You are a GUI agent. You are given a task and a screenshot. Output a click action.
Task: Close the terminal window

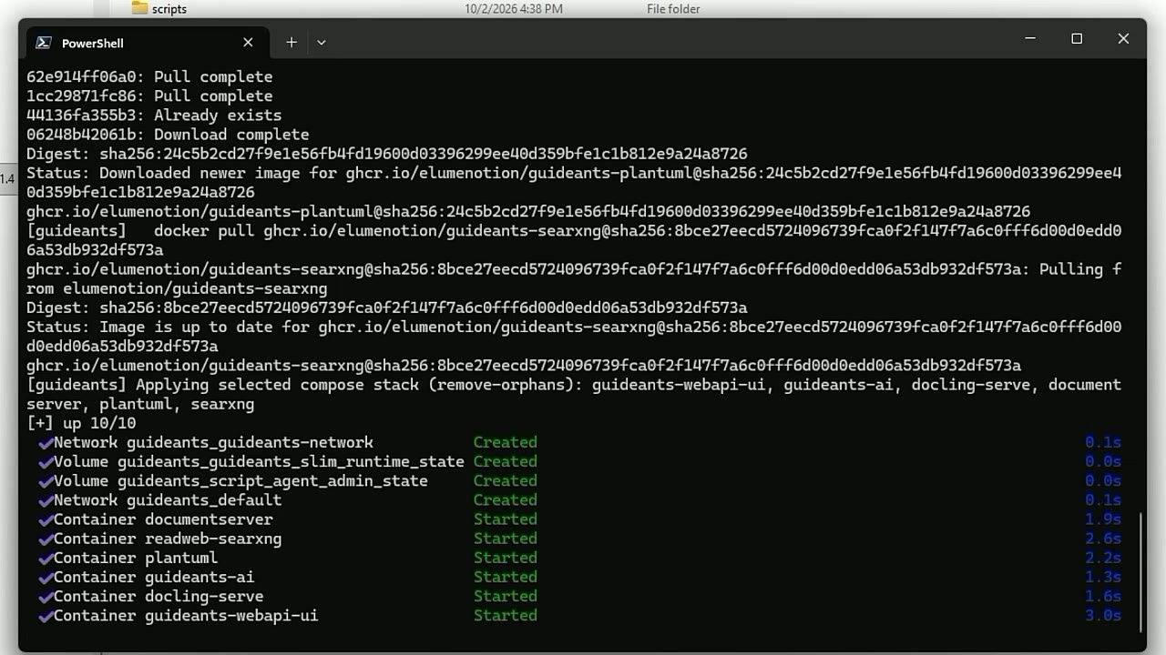click(1123, 39)
